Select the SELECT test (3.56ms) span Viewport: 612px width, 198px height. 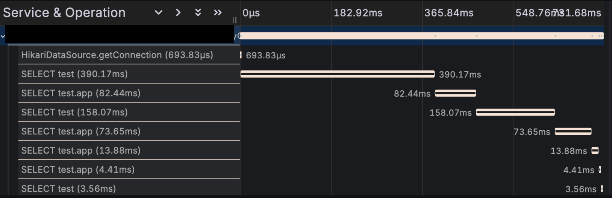(68, 189)
